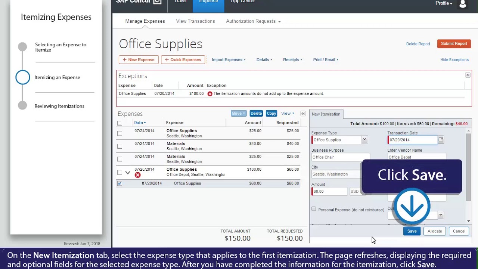Click the New Expense button
The height and width of the screenshot is (269, 478).
(139, 60)
